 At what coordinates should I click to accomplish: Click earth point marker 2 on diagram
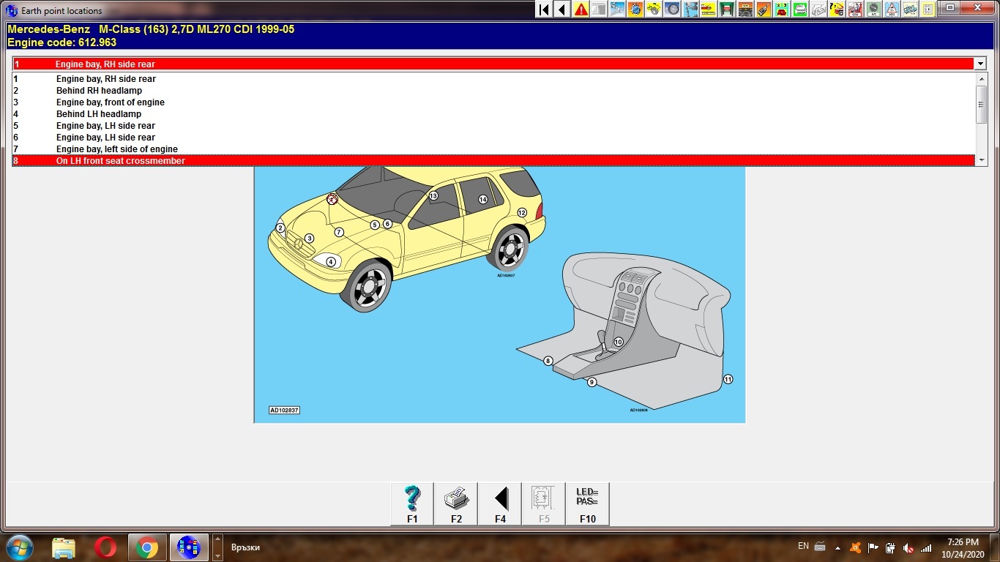pyautogui.click(x=280, y=228)
